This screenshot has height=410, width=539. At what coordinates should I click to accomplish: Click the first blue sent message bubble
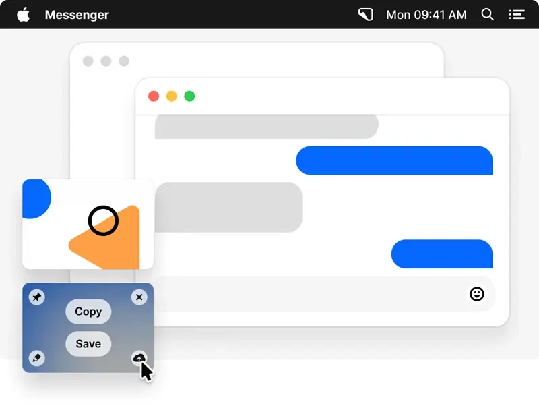(x=394, y=160)
